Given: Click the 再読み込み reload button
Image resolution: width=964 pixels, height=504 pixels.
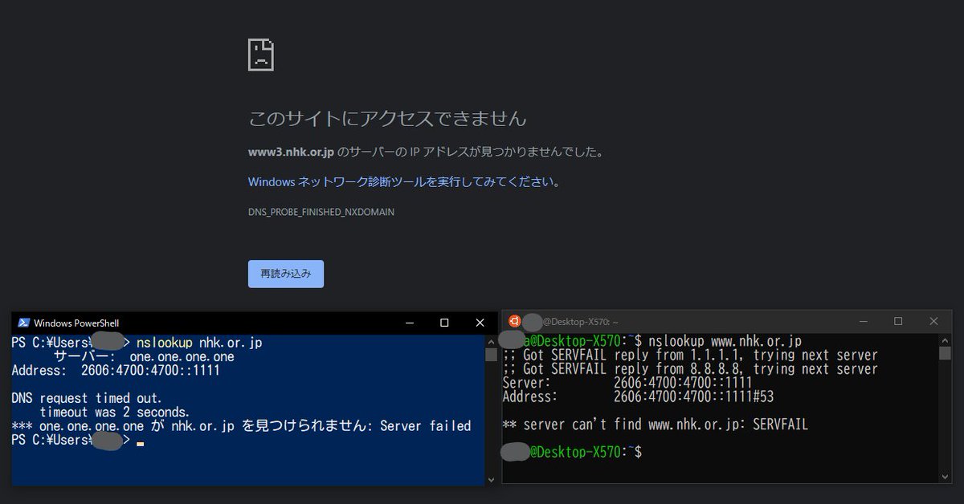Looking at the screenshot, I should tap(285, 274).
